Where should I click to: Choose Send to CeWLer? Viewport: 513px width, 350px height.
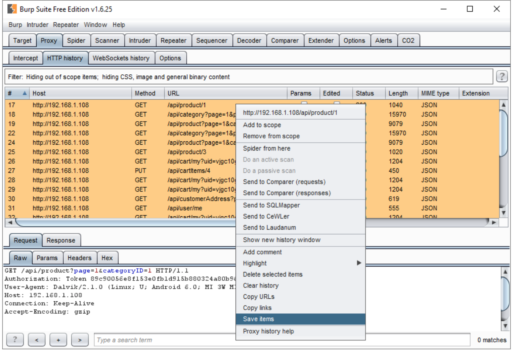300,216
